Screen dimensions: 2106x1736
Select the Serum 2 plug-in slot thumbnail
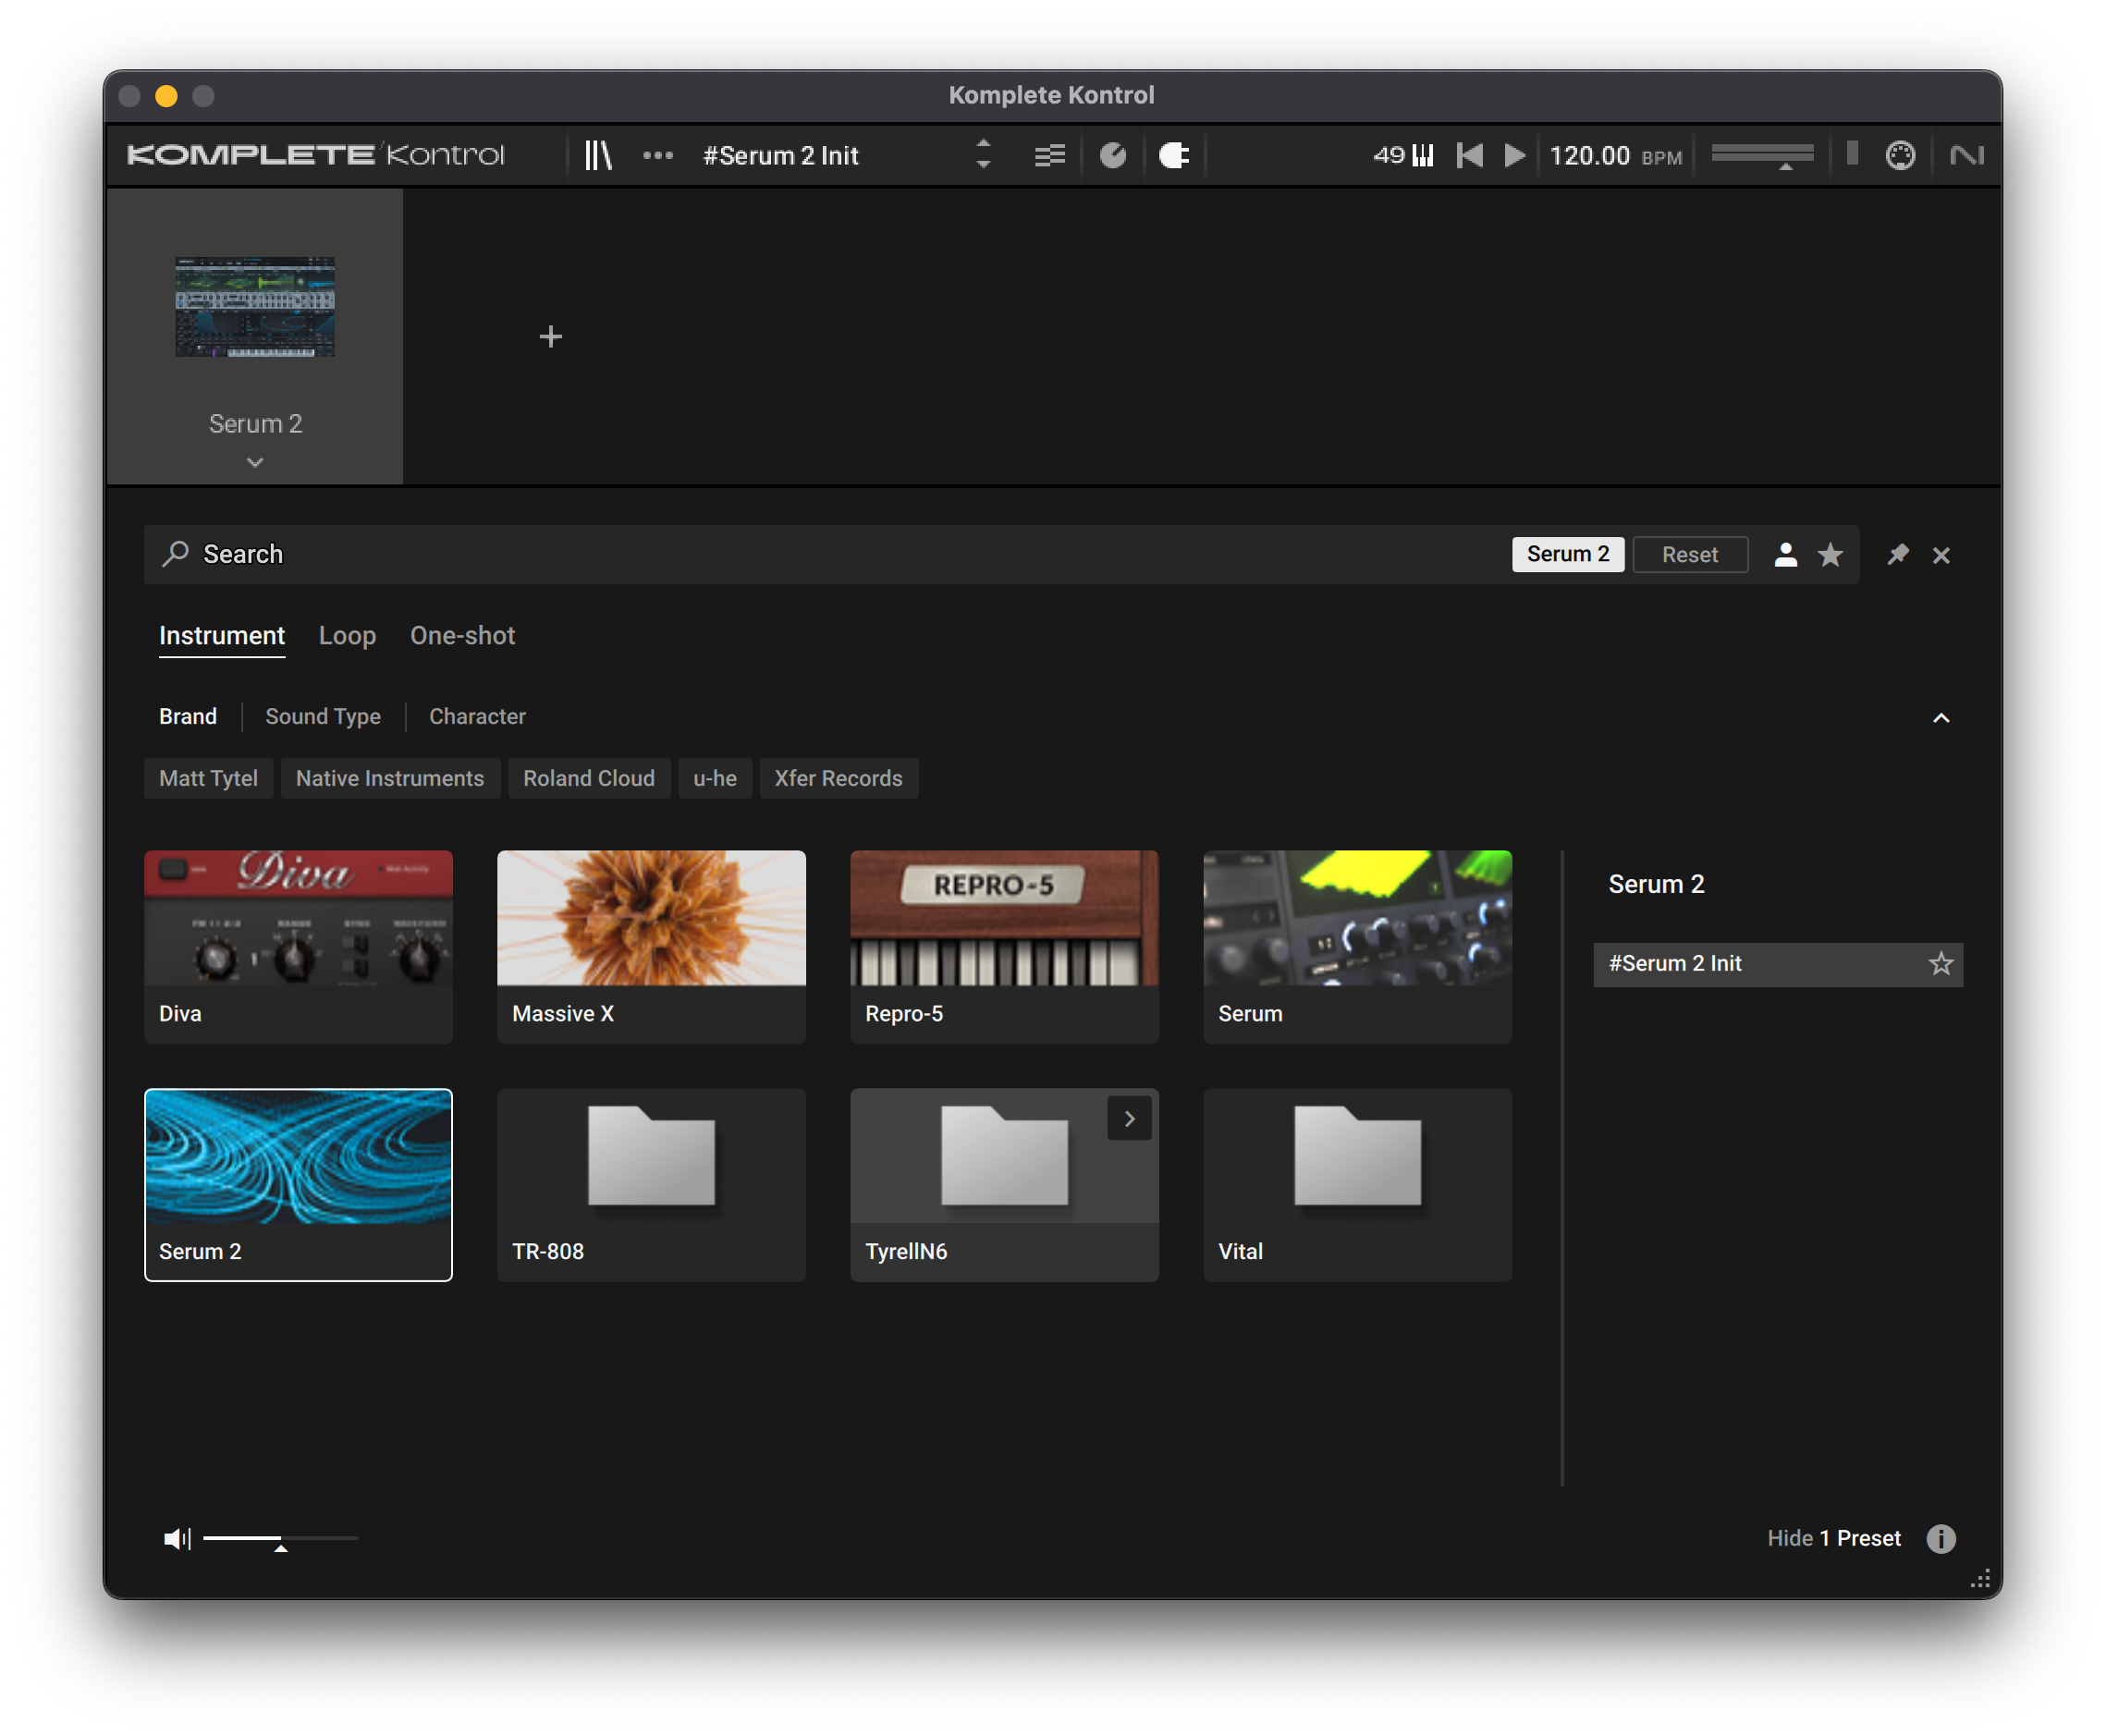pos(255,307)
